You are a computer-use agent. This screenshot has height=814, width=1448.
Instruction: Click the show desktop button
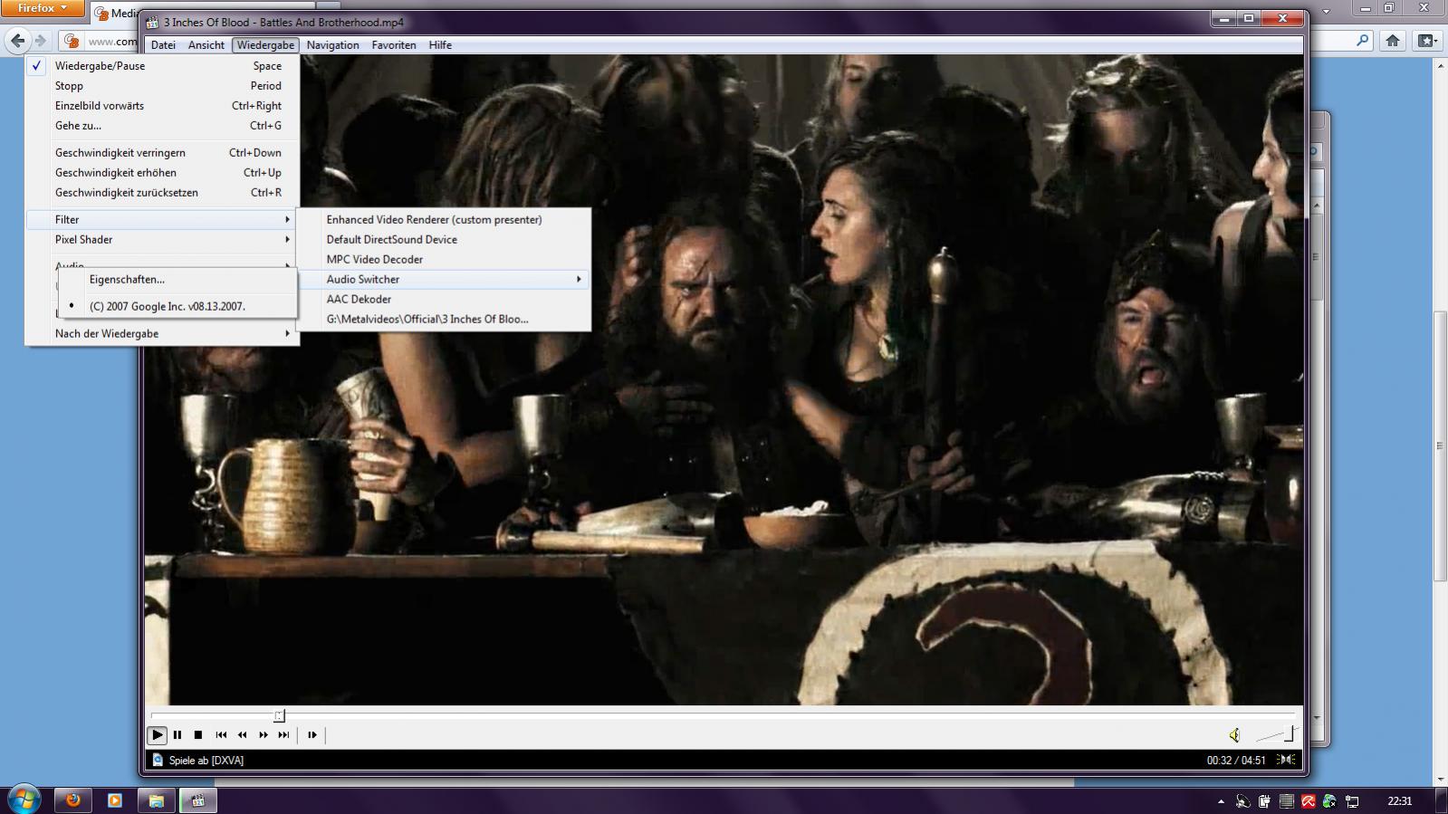pos(1442,801)
